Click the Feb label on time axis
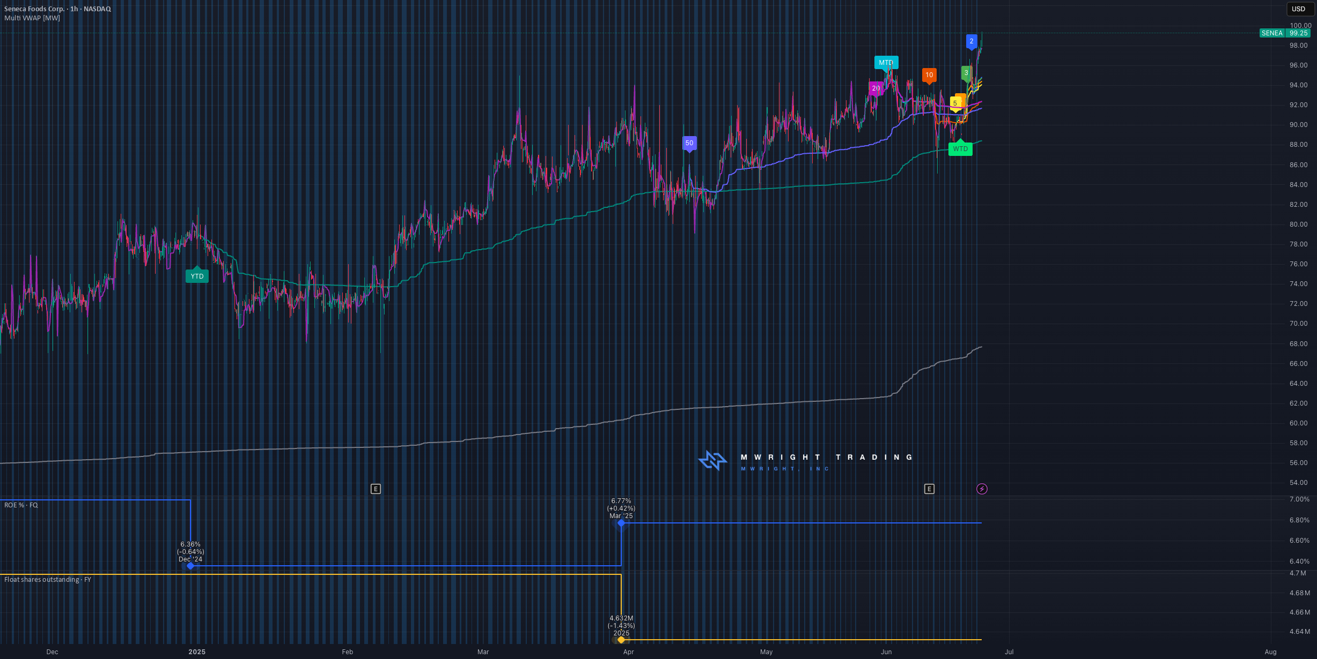Screen dimensions: 1317x659 (348, 652)
